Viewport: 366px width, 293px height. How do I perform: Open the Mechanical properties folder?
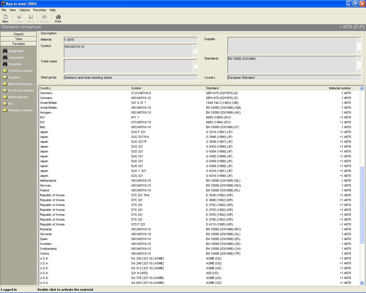point(19,84)
